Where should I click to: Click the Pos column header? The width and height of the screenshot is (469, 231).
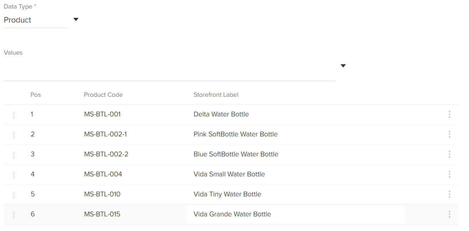click(x=36, y=95)
